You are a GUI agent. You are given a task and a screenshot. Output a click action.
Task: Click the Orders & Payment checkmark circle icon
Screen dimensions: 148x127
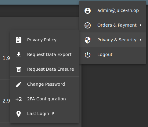coord(88,25)
